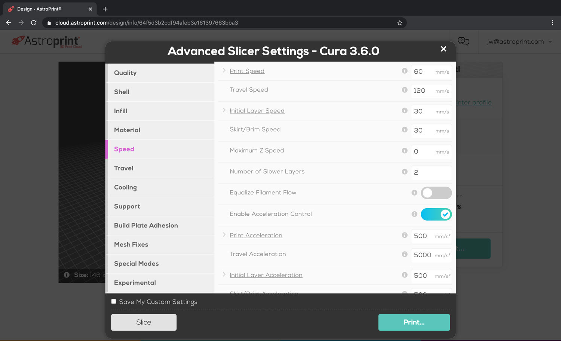This screenshot has height=341, width=561.
Task: Open a new browser tab
Action: tap(105, 9)
